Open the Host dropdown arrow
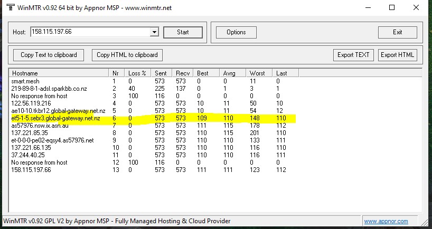The width and height of the screenshot is (432, 229). pyautogui.click(x=154, y=32)
